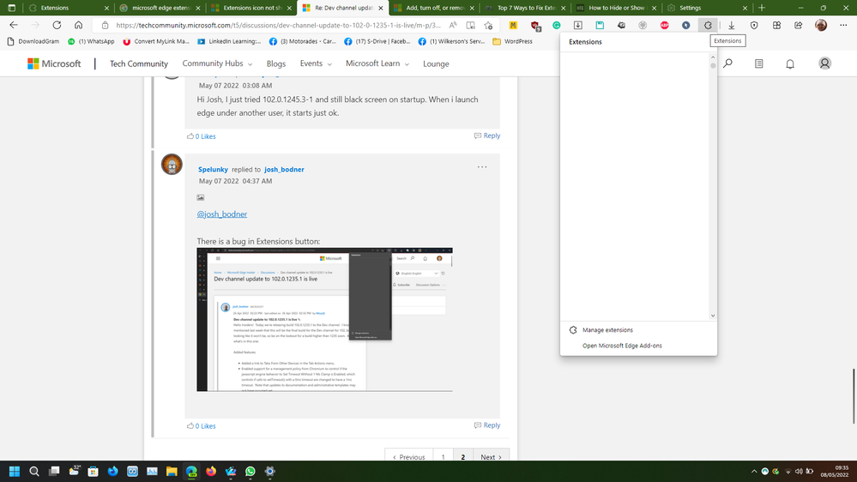857x482 pixels.
Task: Click the Grammarly green extension icon
Action: point(557,25)
